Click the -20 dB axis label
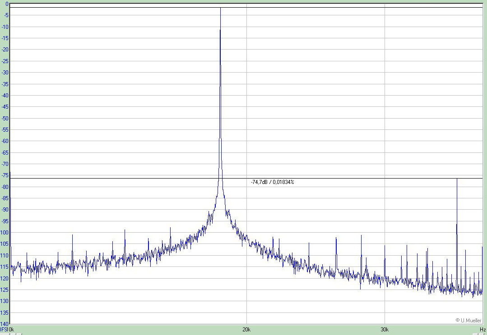 pos(5,50)
